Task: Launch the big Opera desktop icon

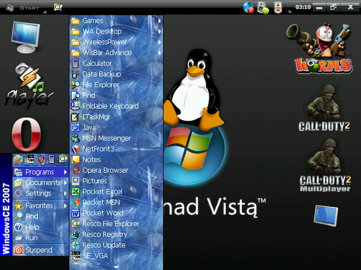Action: 26,134
